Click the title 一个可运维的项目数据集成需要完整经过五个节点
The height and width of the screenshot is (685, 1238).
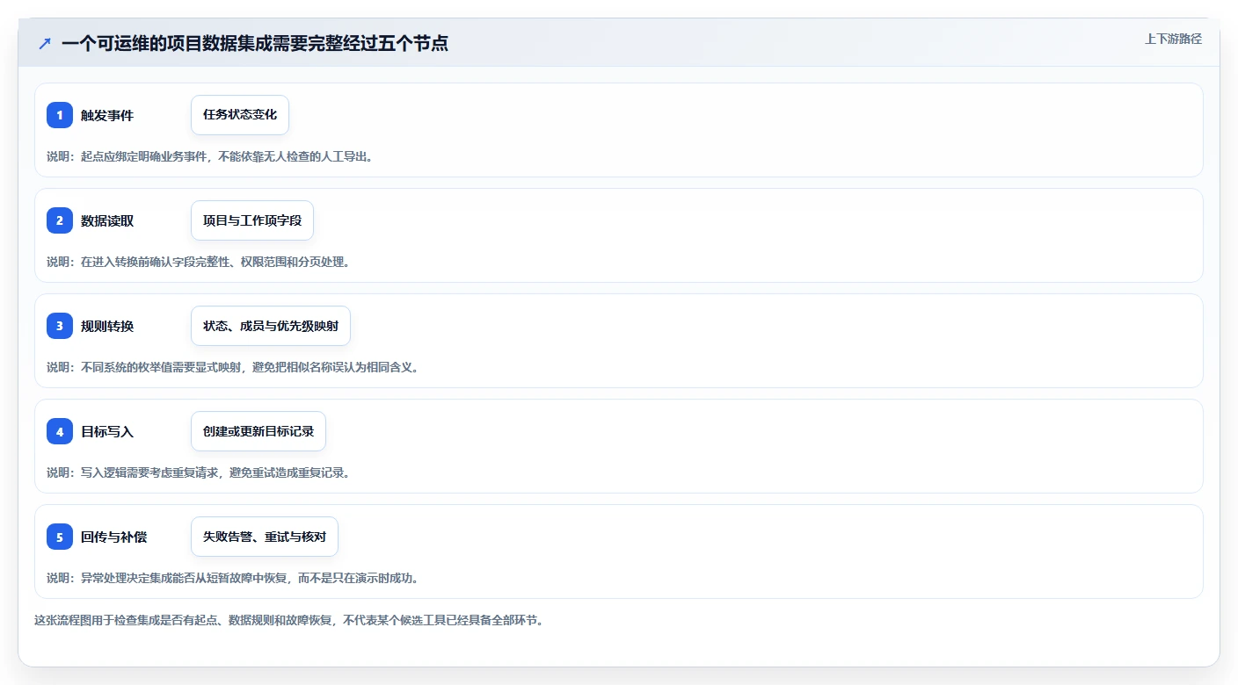[255, 43]
